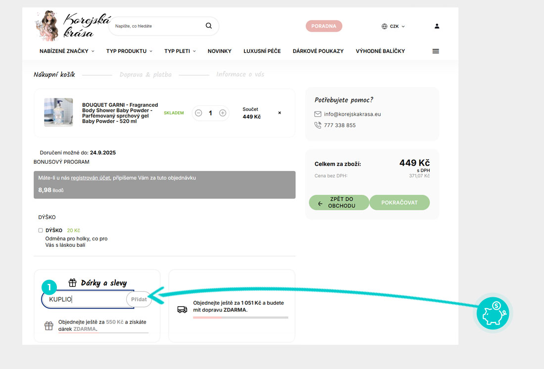Click the teal piggy bank icon

tap(493, 313)
